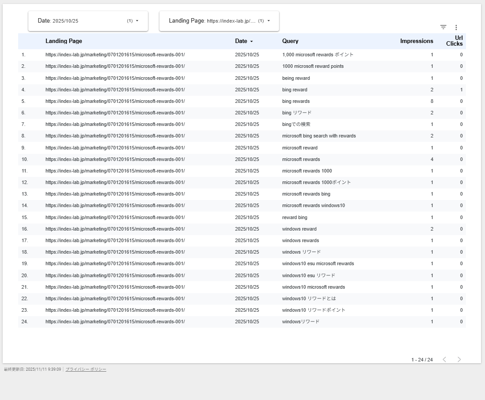Sort table by Impressions column header
Screen dimensions: 485x400
416,41
